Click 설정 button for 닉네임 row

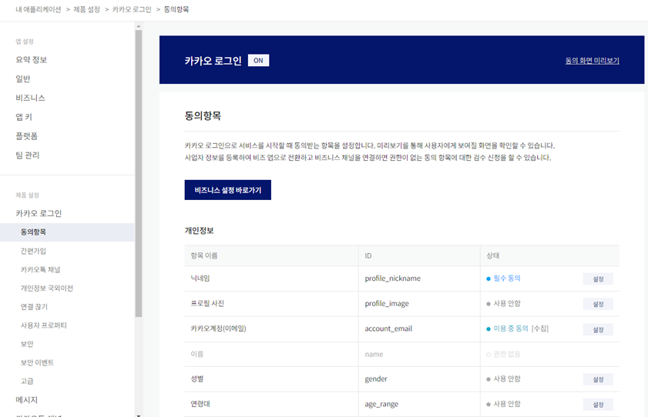[598, 279]
